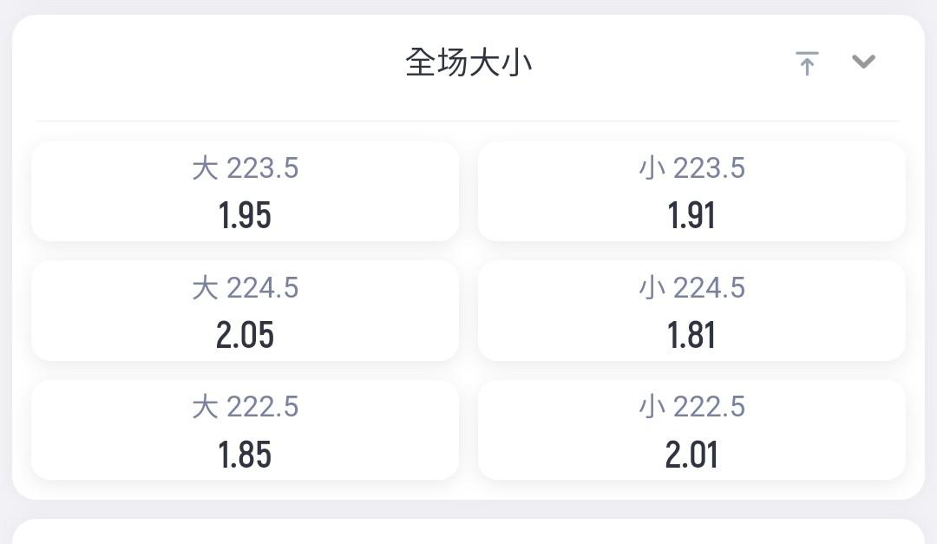Image resolution: width=937 pixels, height=544 pixels.
Task: Pick the 大 222.5 label
Action: click(245, 407)
